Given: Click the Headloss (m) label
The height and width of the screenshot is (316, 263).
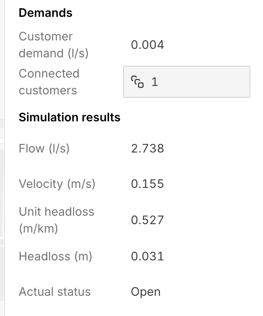Looking at the screenshot, I should point(55,256).
